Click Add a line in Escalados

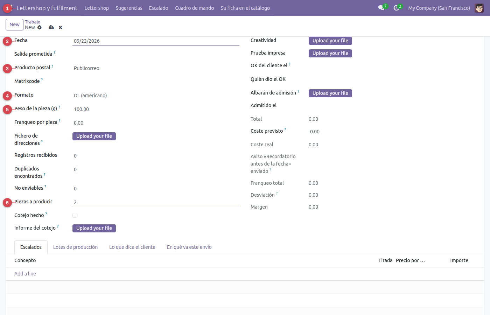pos(25,274)
